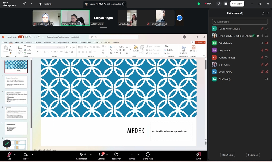Viewport: 272px width, 162px height.
Task: Toggle the Katılımcılar participants panel
Action: click(81, 155)
